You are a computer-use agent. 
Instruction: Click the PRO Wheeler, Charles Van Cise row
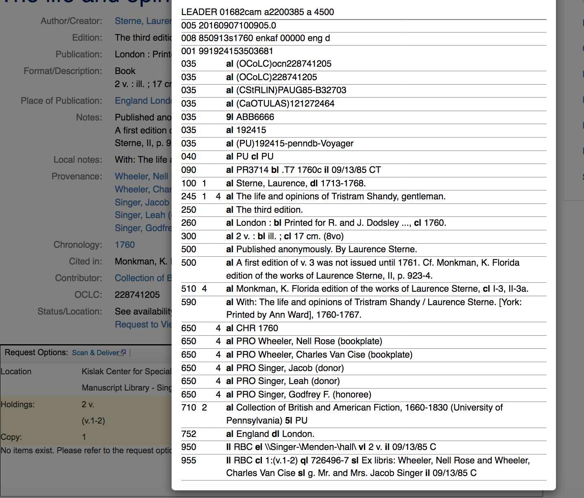click(x=364, y=355)
